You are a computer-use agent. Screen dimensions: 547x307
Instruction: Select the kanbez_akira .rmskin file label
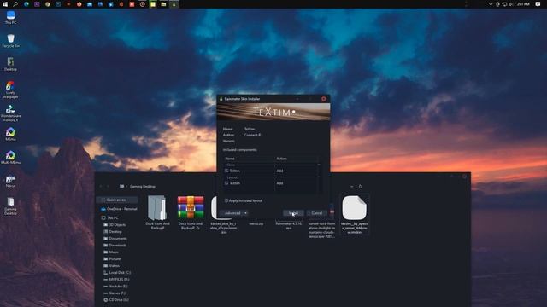[x=223, y=228]
